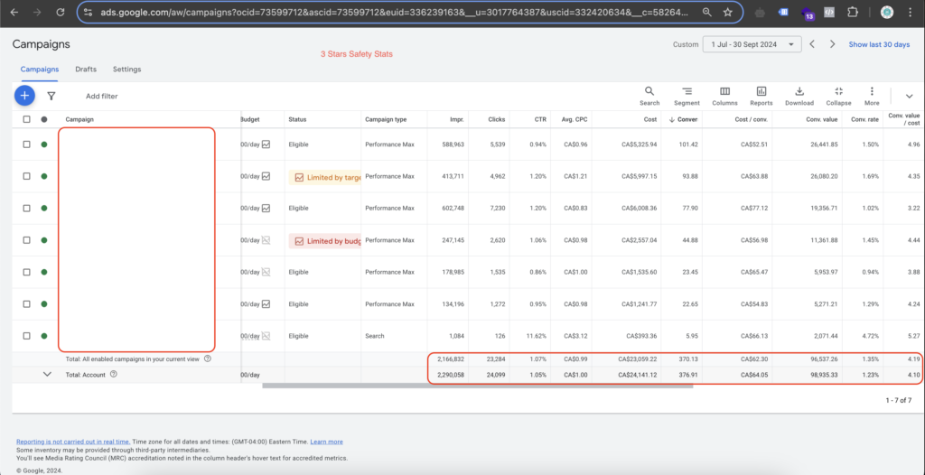
Task: Click the browser address bar URL
Action: [394, 13]
